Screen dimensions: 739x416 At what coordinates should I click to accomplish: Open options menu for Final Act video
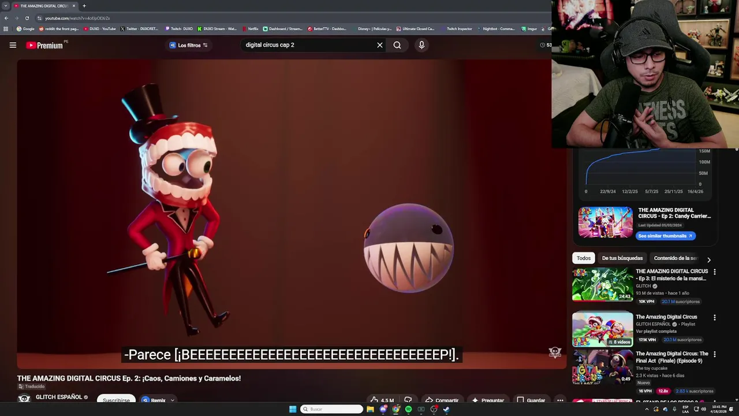click(x=714, y=354)
